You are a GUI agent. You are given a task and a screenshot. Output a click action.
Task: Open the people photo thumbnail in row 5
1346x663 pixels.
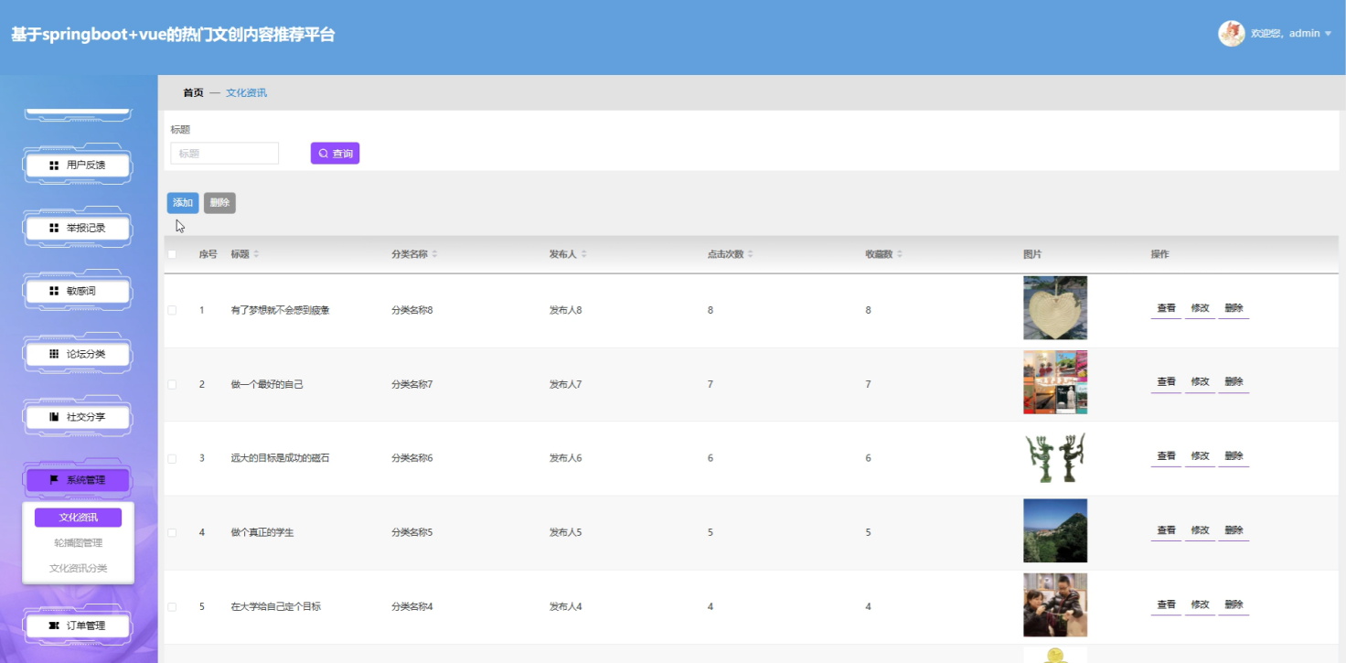pyautogui.click(x=1055, y=604)
